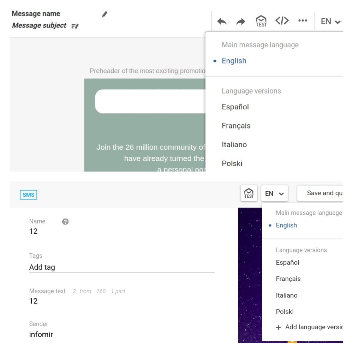Screen dimensions: 353x353
Task: Click the help question mark beside Name
Action: 65,222
